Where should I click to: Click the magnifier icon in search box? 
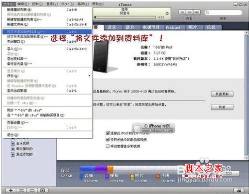coord(207,12)
